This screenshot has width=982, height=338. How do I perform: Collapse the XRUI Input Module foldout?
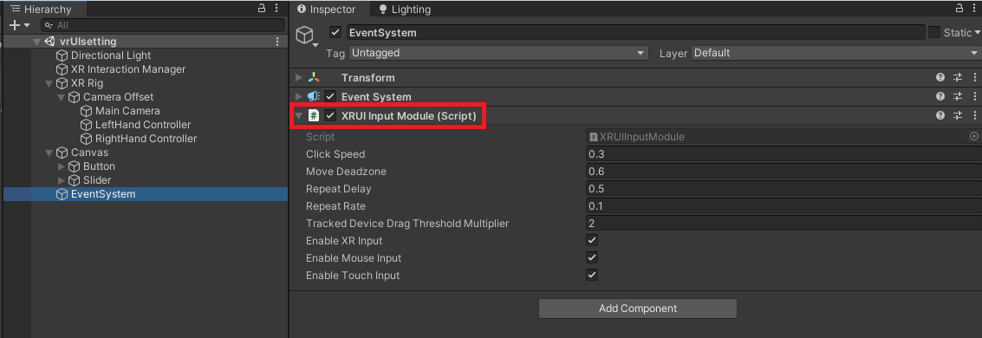point(299,116)
